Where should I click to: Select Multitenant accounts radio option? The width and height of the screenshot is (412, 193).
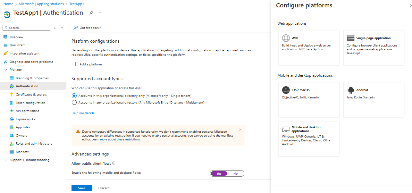pos(74,103)
